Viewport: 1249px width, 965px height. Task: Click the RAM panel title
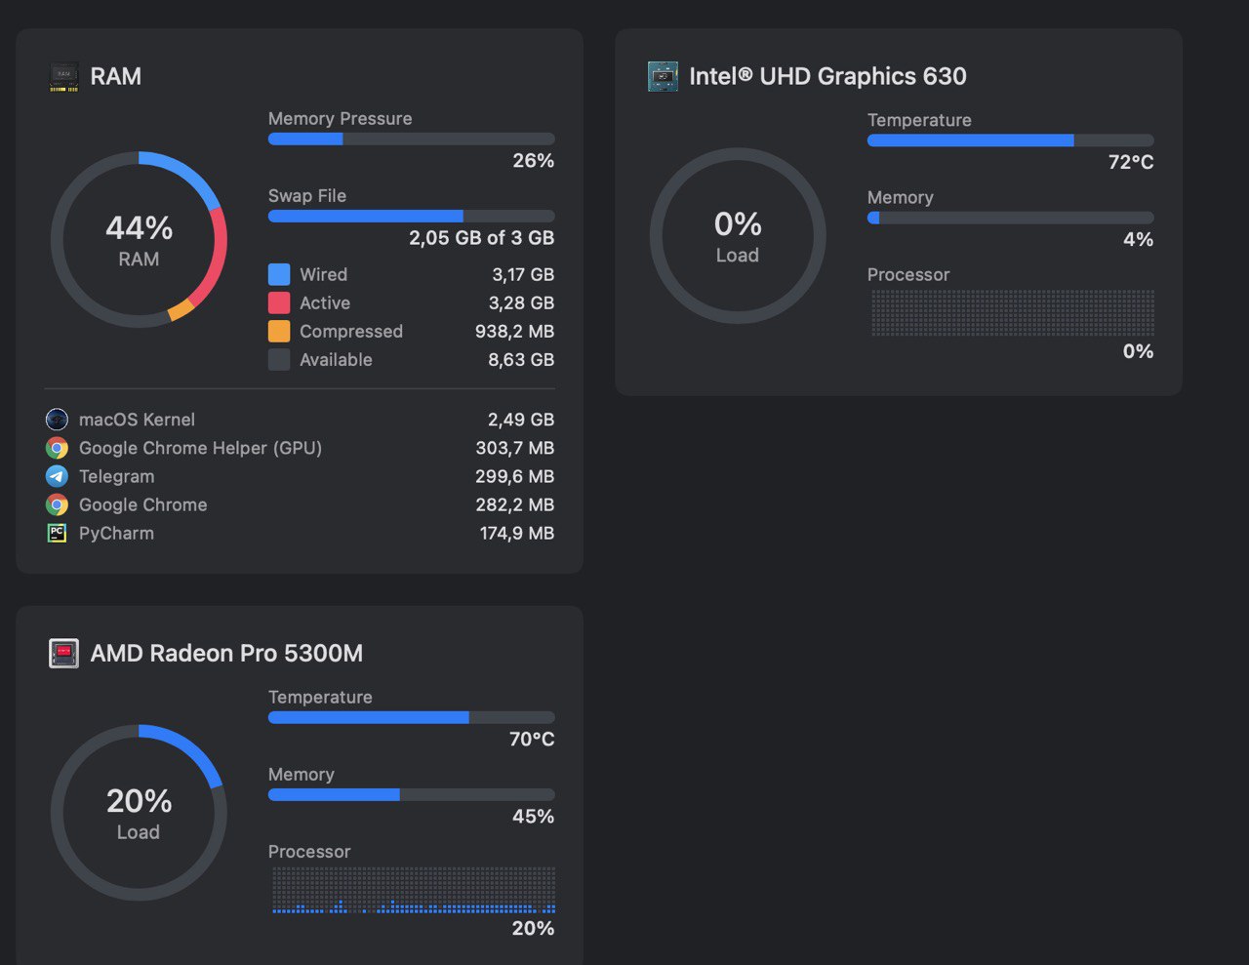tap(115, 76)
